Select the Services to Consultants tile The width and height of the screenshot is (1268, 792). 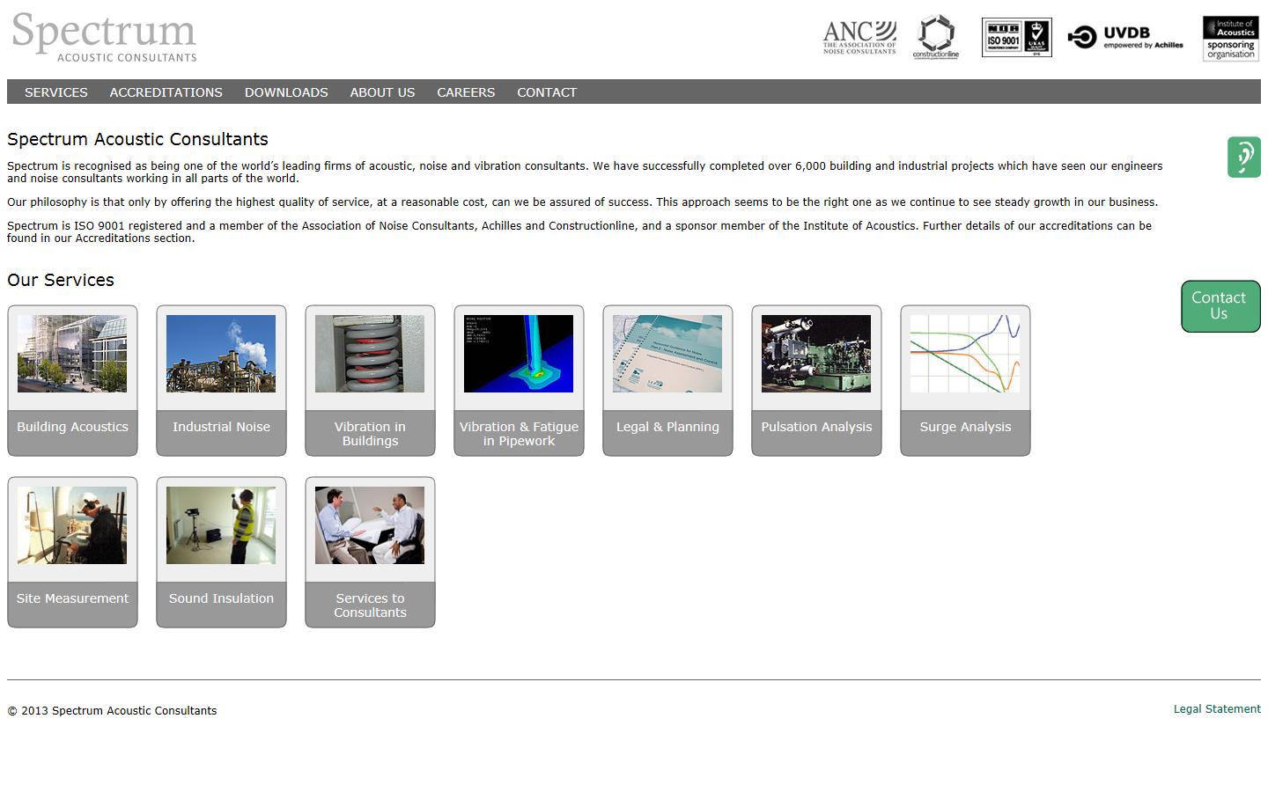370,552
